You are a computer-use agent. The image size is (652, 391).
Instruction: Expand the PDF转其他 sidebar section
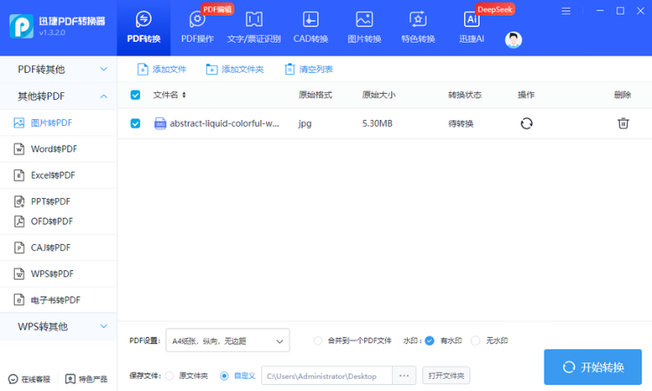[x=58, y=70]
